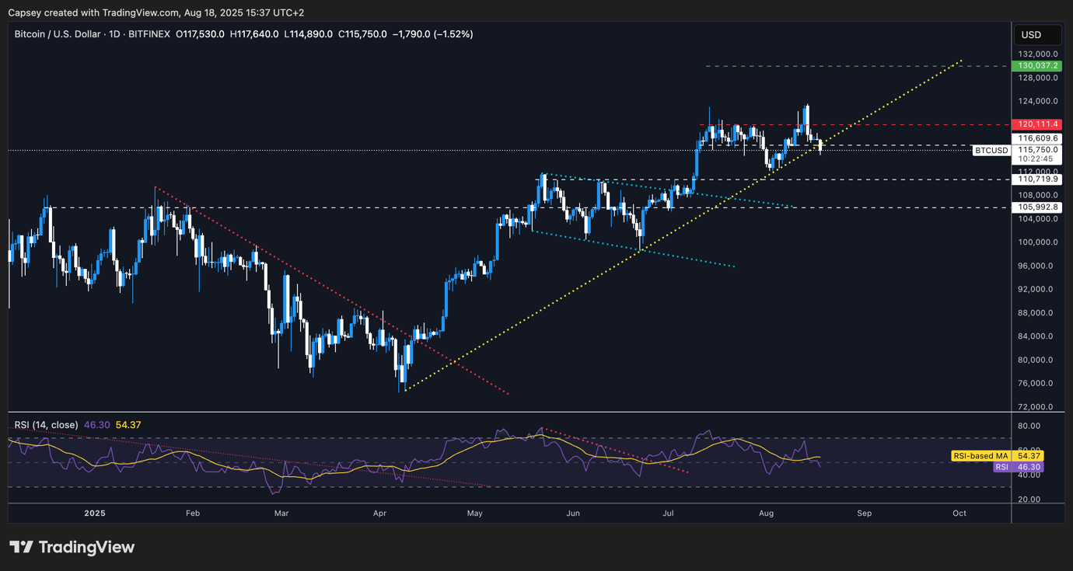Click the BTCUSD symbol tag
This screenshot has width=1073, height=571.
(992, 150)
